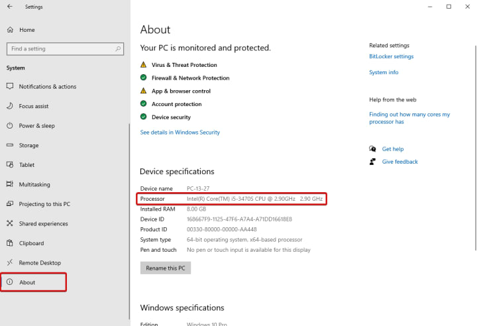
Task: Click the search magnifier in Find a setting
Action: click(x=118, y=49)
